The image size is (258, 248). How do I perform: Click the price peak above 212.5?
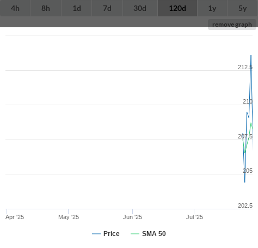click(251, 56)
